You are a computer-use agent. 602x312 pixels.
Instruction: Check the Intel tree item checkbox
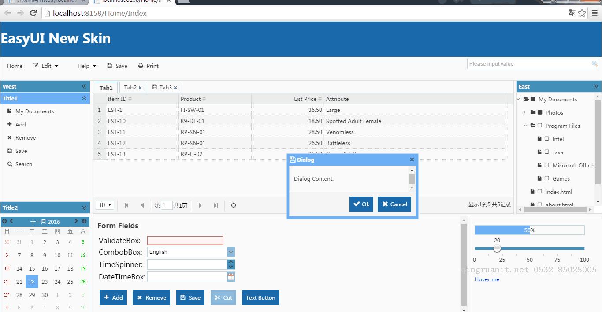pyautogui.click(x=547, y=139)
